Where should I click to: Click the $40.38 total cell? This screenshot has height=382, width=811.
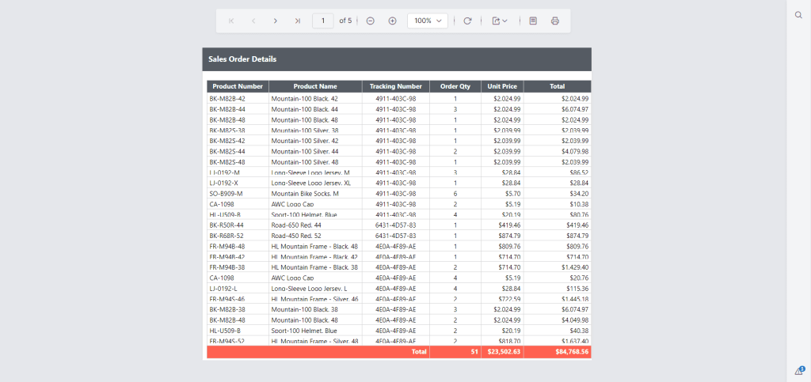coord(558,331)
